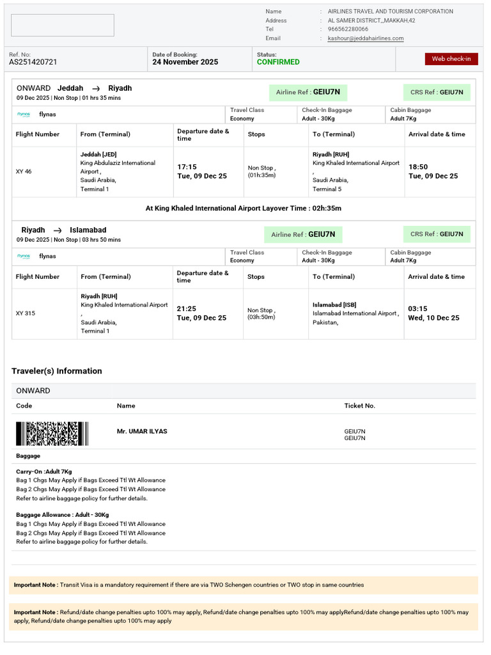
Task: Click the green CONFIRMED status text
Action: pyautogui.click(x=278, y=62)
